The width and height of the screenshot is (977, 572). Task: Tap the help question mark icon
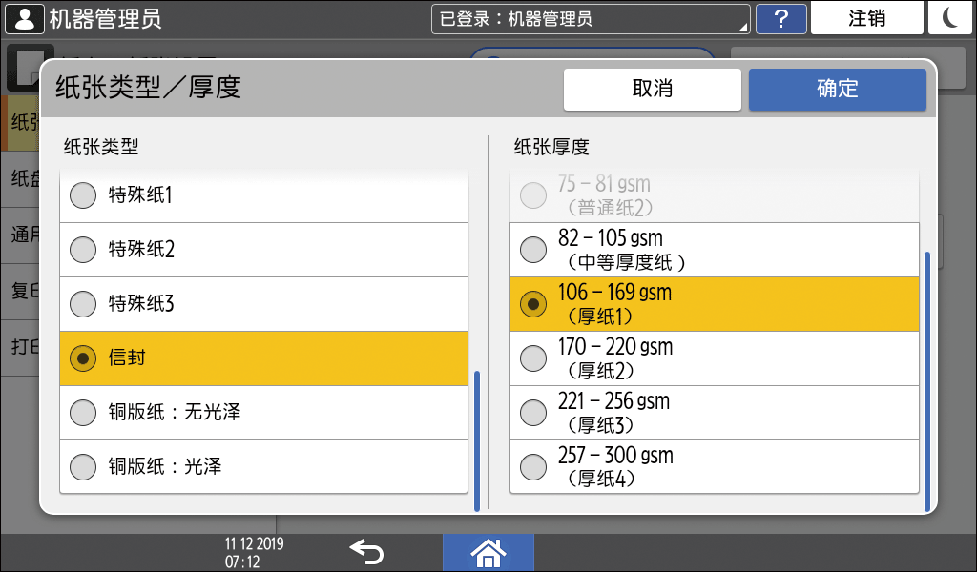(x=780, y=18)
